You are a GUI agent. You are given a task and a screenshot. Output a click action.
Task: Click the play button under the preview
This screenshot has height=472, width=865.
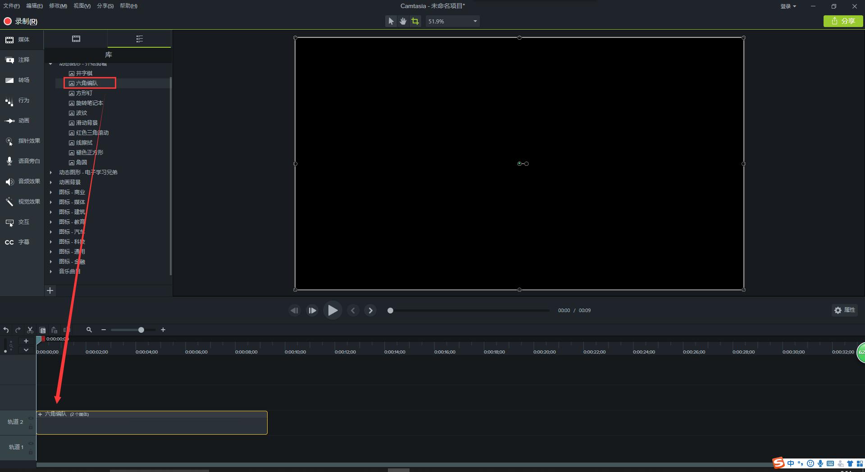(x=332, y=310)
